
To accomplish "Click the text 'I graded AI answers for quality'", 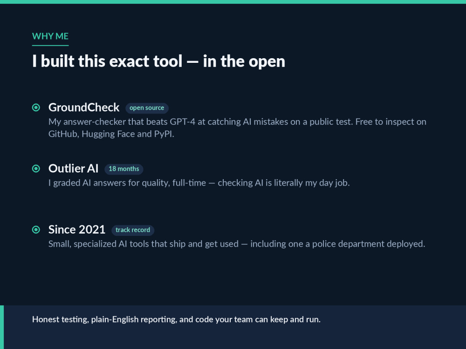I will (199, 183).
